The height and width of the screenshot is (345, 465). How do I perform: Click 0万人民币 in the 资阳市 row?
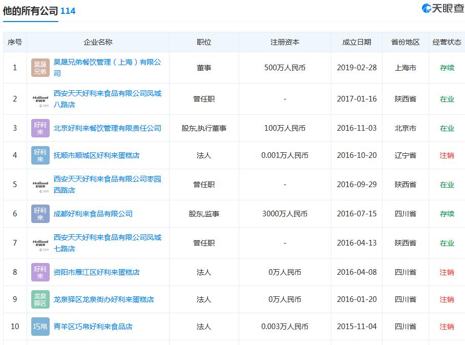[285, 272]
